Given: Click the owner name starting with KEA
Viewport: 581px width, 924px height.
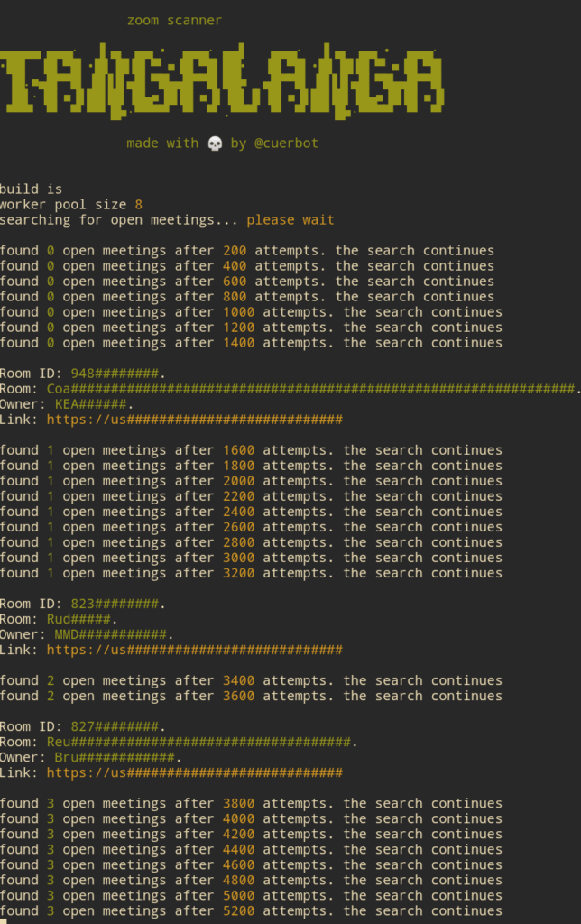Looking at the screenshot, I should tap(92, 404).
